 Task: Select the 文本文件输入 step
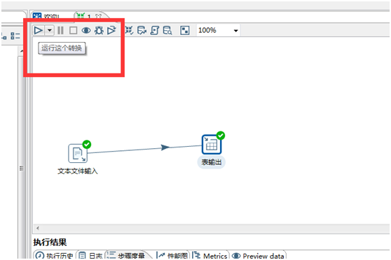coord(78,154)
